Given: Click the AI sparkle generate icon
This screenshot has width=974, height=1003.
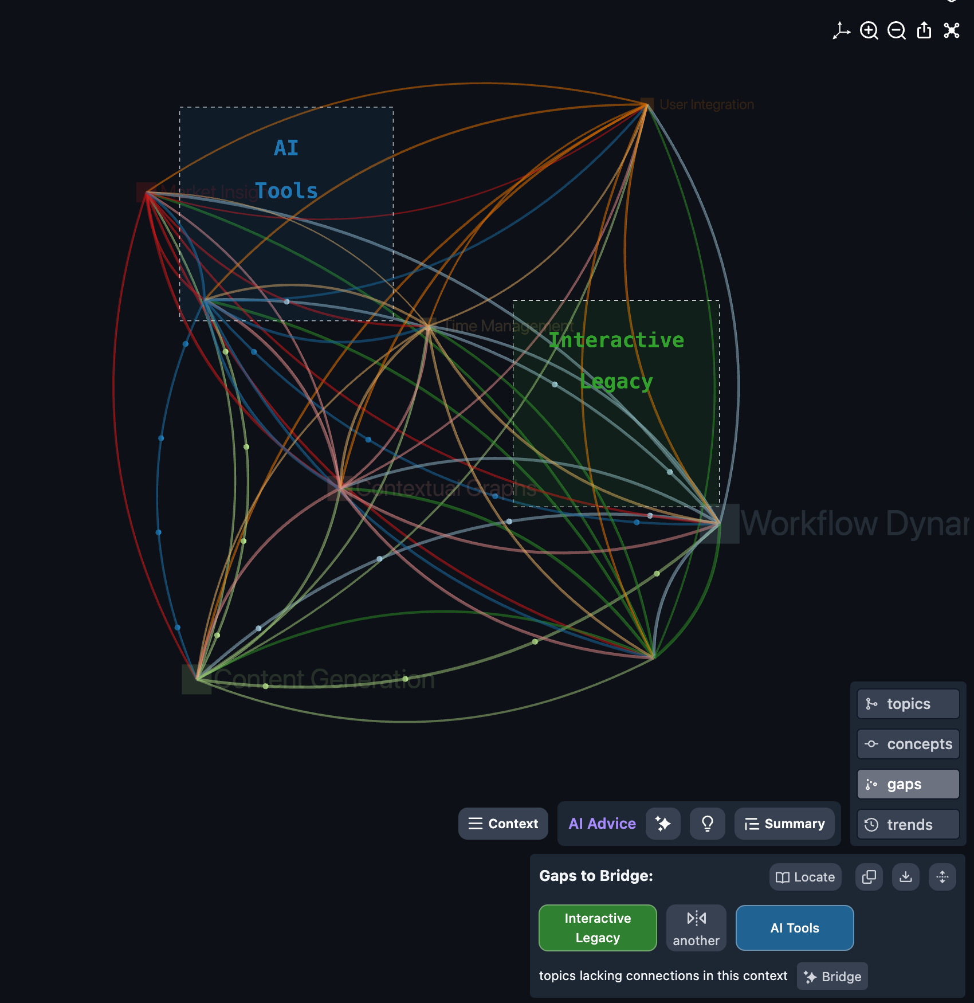Looking at the screenshot, I should pos(663,824).
